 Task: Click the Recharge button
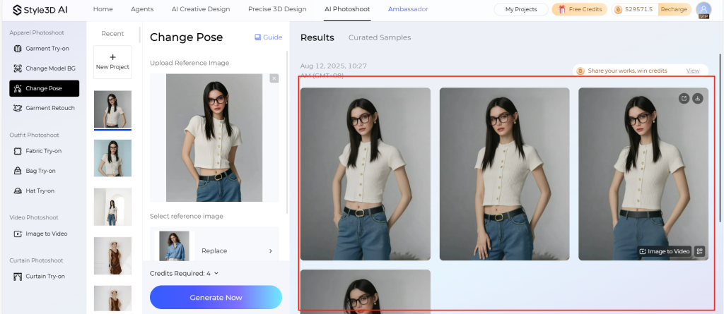(x=674, y=9)
